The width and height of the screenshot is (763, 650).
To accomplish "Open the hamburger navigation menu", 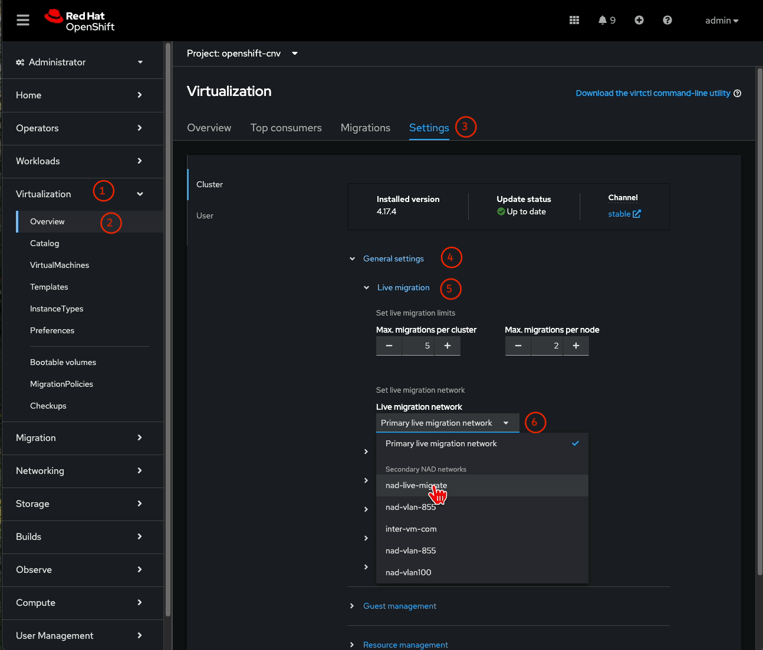I will 23,21.
